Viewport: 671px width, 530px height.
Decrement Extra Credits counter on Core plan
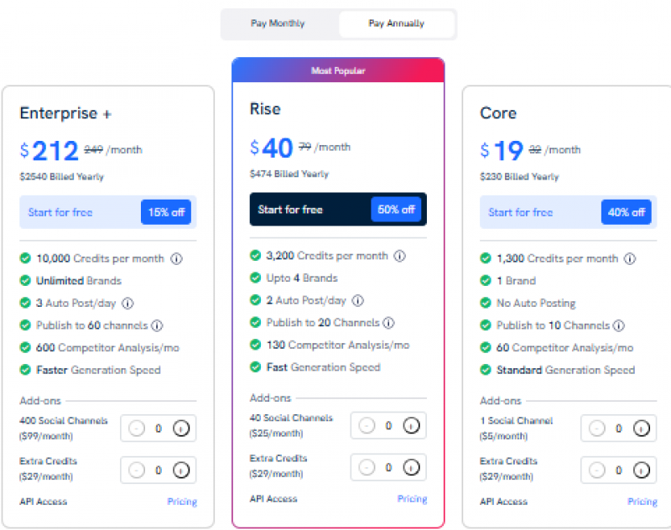click(x=597, y=470)
